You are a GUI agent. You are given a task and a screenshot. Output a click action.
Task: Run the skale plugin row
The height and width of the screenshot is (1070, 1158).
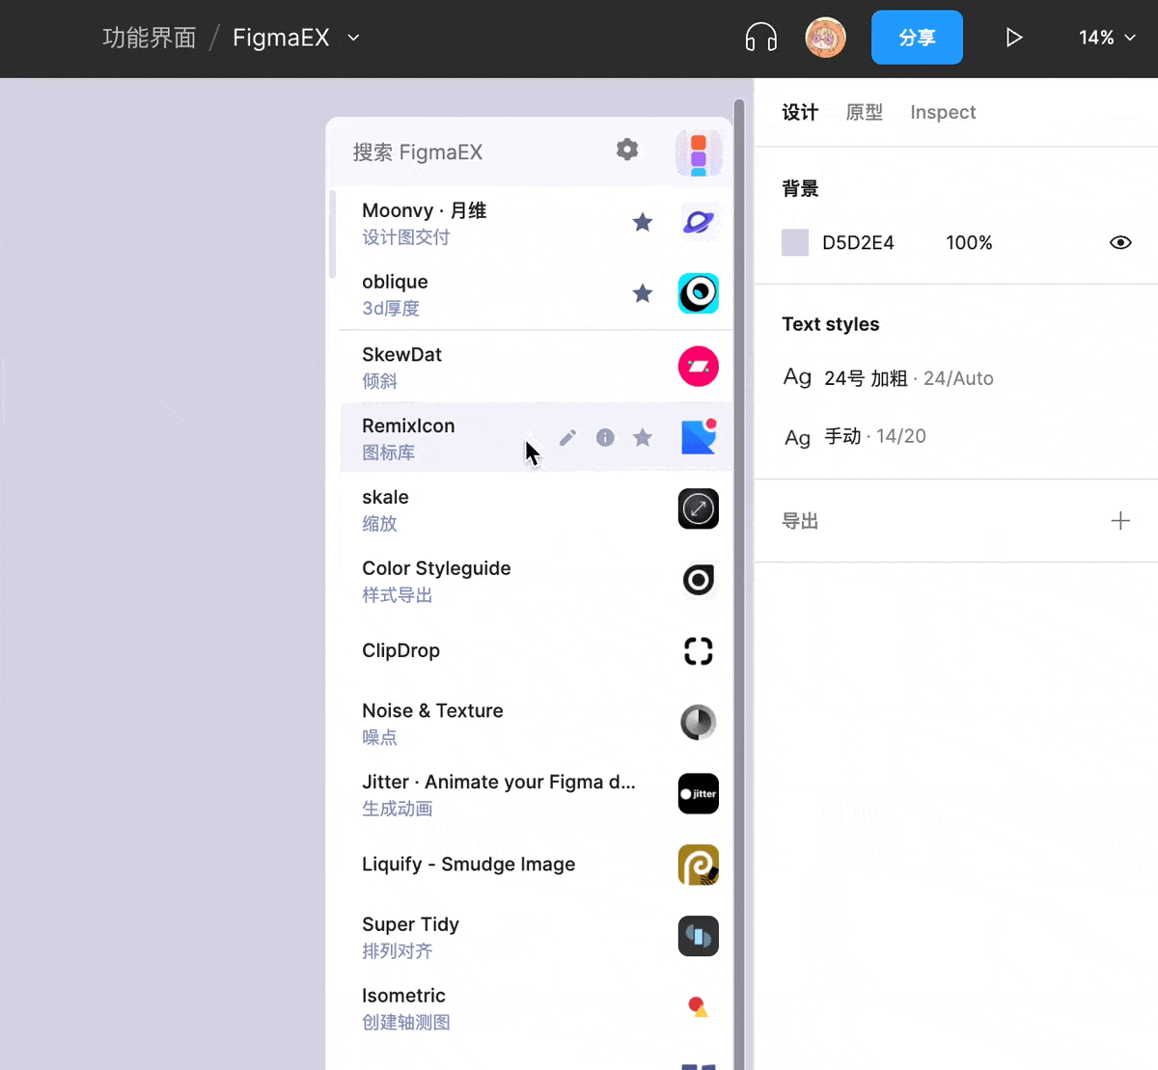pos(536,508)
